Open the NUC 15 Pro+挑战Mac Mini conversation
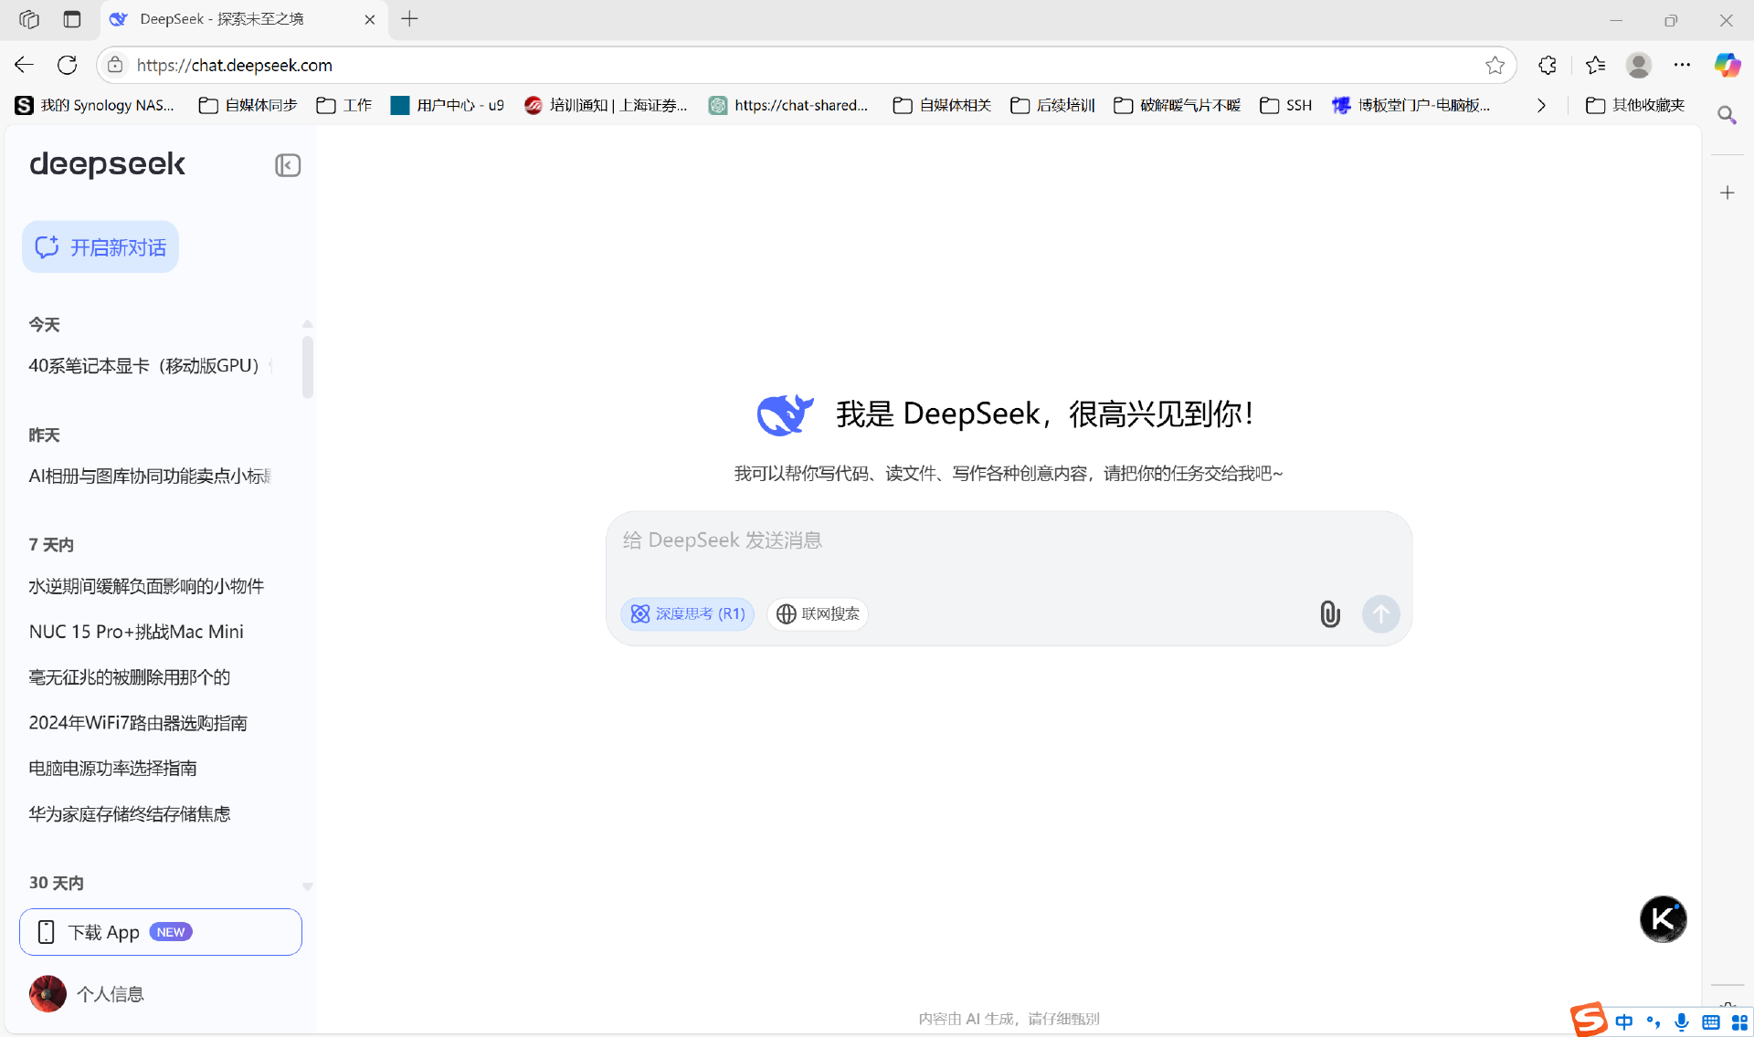 (x=136, y=632)
